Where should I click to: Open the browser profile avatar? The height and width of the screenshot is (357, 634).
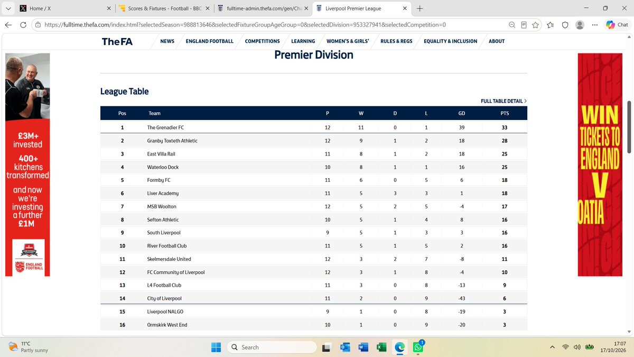coord(580,25)
